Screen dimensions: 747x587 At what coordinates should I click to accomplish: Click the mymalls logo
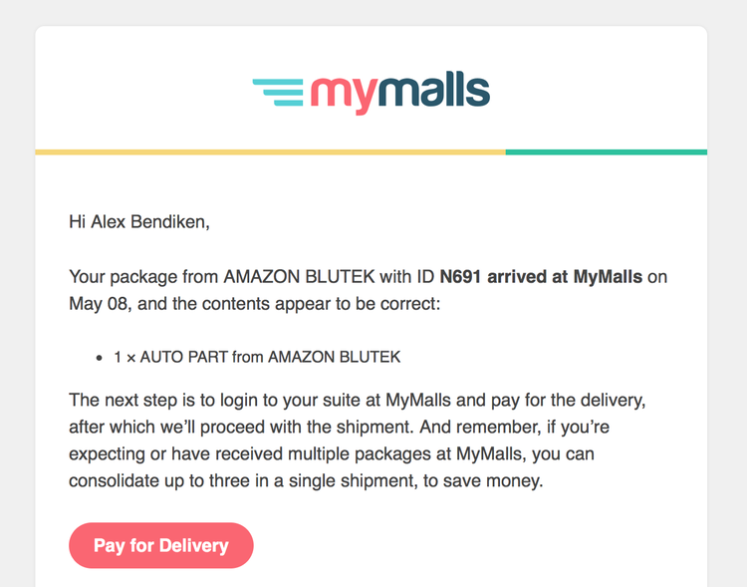click(372, 93)
